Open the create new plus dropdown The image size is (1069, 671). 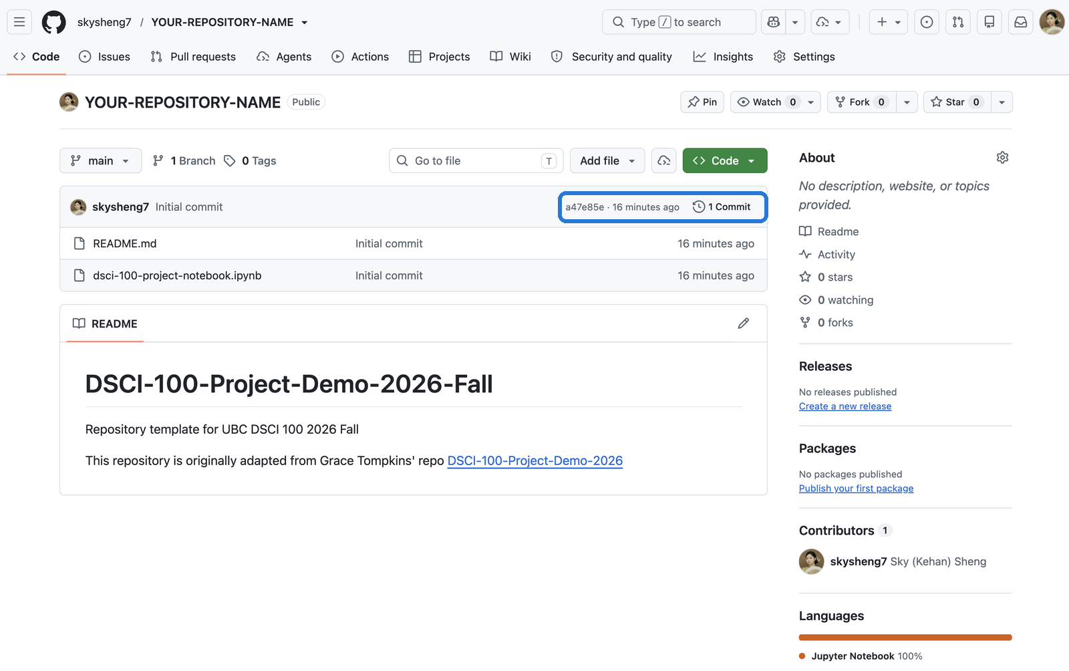tap(889, 22)
